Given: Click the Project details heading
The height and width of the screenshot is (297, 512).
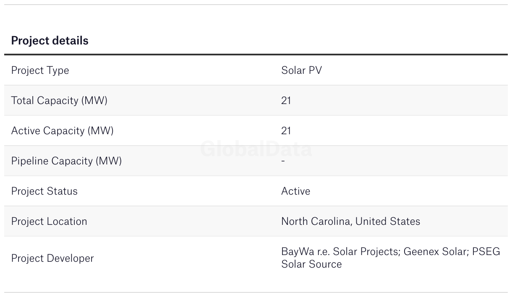Looking at the screenshot, I should [x=50, y=41].
